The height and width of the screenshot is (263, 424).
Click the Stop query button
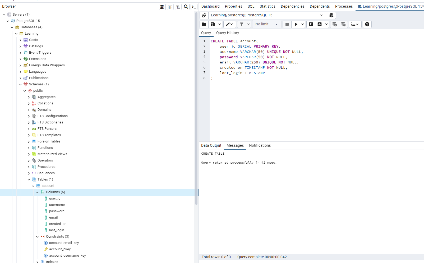287,24
